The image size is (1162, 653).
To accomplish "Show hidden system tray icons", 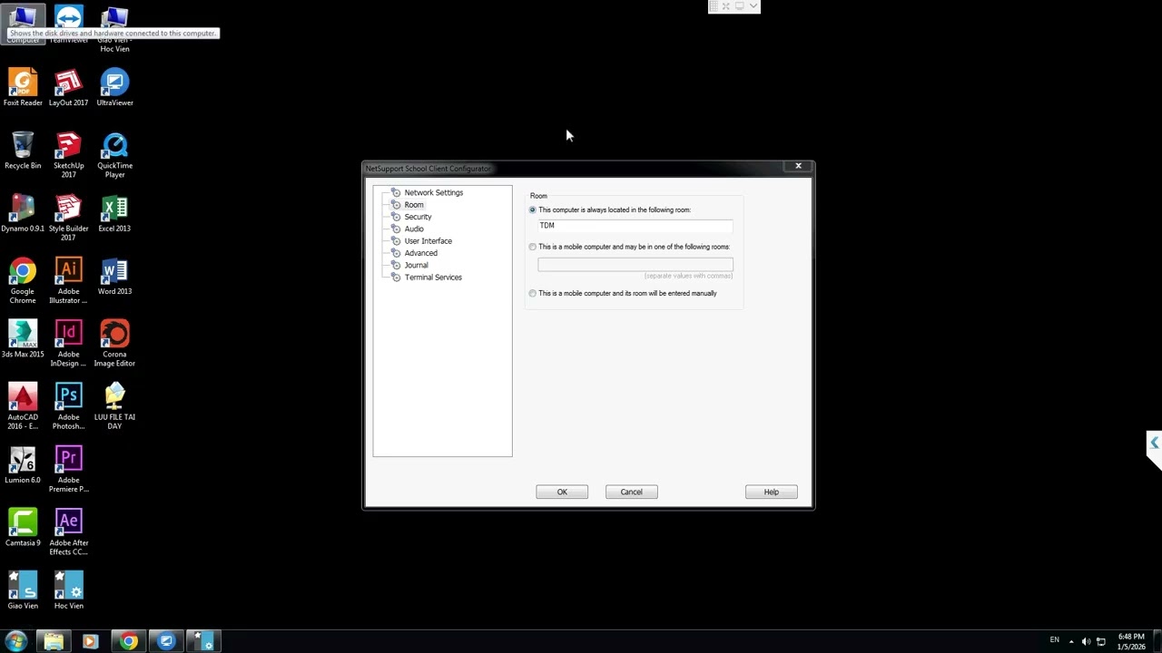I will click(x=1071, y=641).
